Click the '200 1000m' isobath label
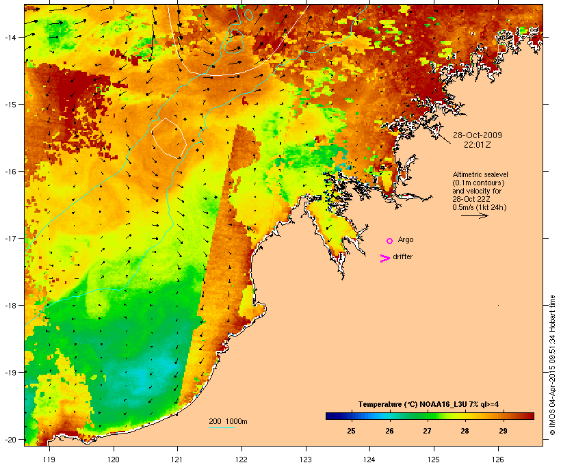This screenshot has width=561, height=465. click(228, 421)
